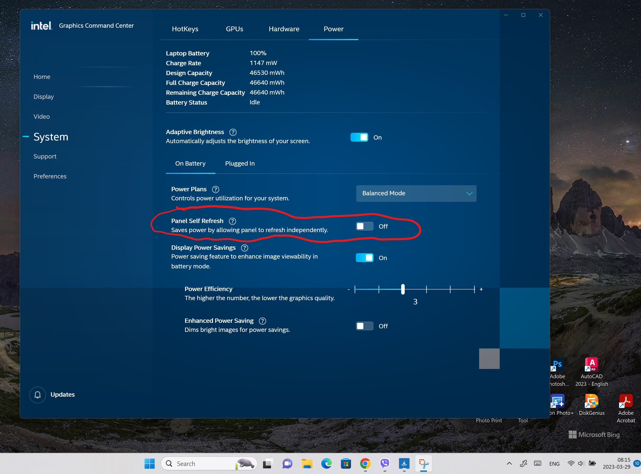The width and height of the screenshot is (641, 474).
Task: Open the DiskGenius desktop shortcut
Action: 592,405
